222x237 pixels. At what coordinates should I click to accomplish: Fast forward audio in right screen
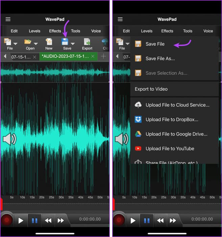click(x=173, y=220)
